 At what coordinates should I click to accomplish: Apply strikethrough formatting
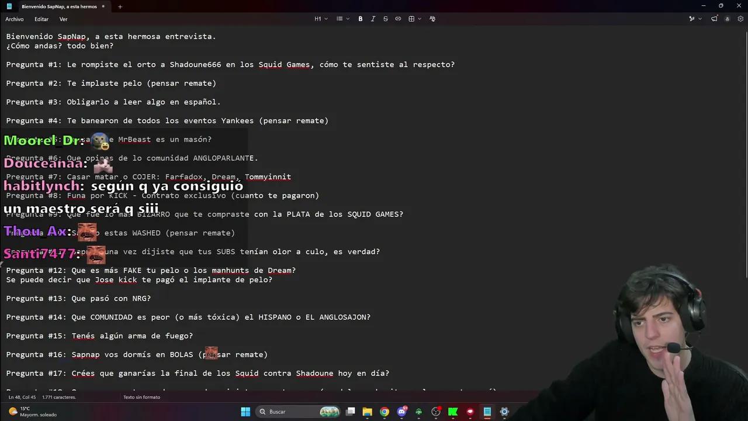(386, 19)
